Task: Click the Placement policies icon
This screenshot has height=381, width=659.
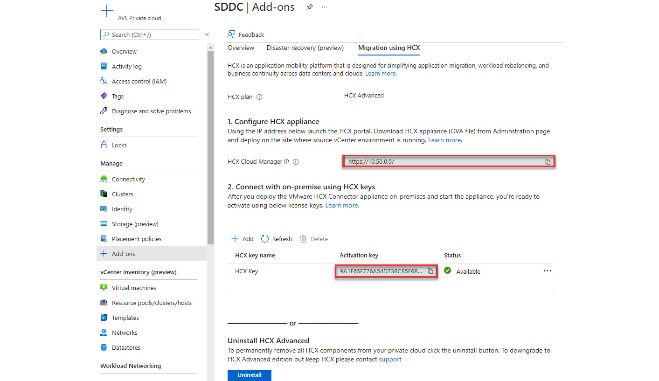Action: [x=104, y=239]
